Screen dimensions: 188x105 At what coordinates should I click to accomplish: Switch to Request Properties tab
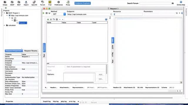(14, 51)
